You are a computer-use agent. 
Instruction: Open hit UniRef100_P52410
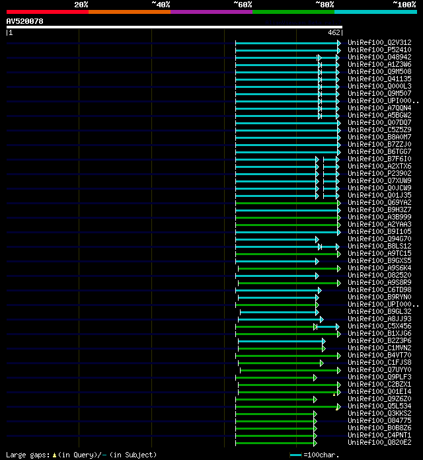pos(379,50)
